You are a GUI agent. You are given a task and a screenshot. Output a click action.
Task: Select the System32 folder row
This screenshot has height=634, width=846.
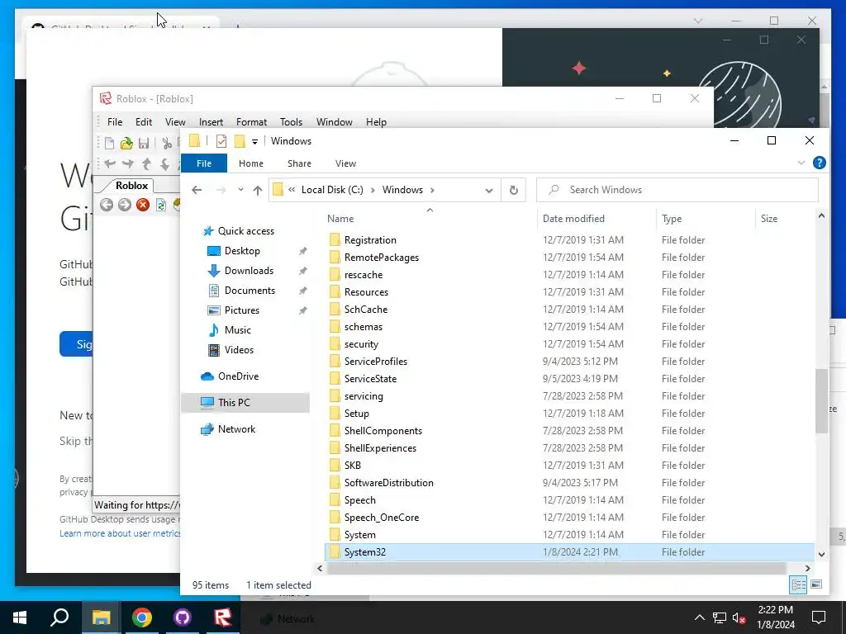[570, 552]
